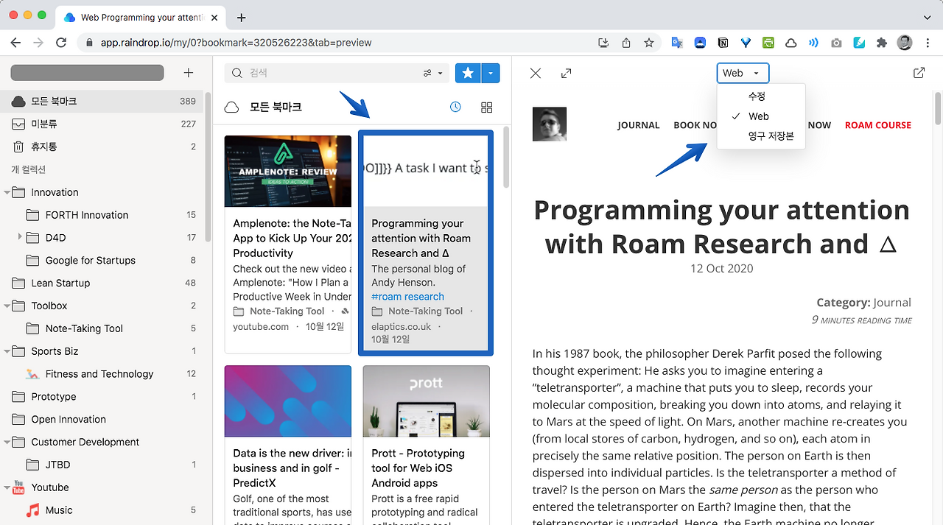Click the Chrome profile avatar
This screenshot has width=943, height=525.
pyautogui.click(x=905, y=43)
